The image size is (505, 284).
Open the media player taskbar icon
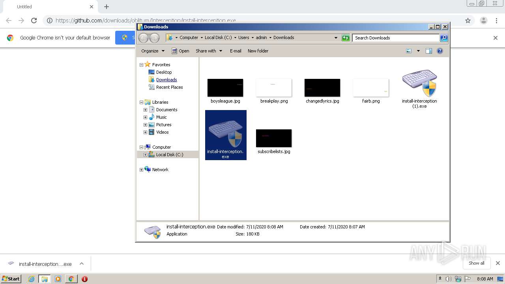58,279
